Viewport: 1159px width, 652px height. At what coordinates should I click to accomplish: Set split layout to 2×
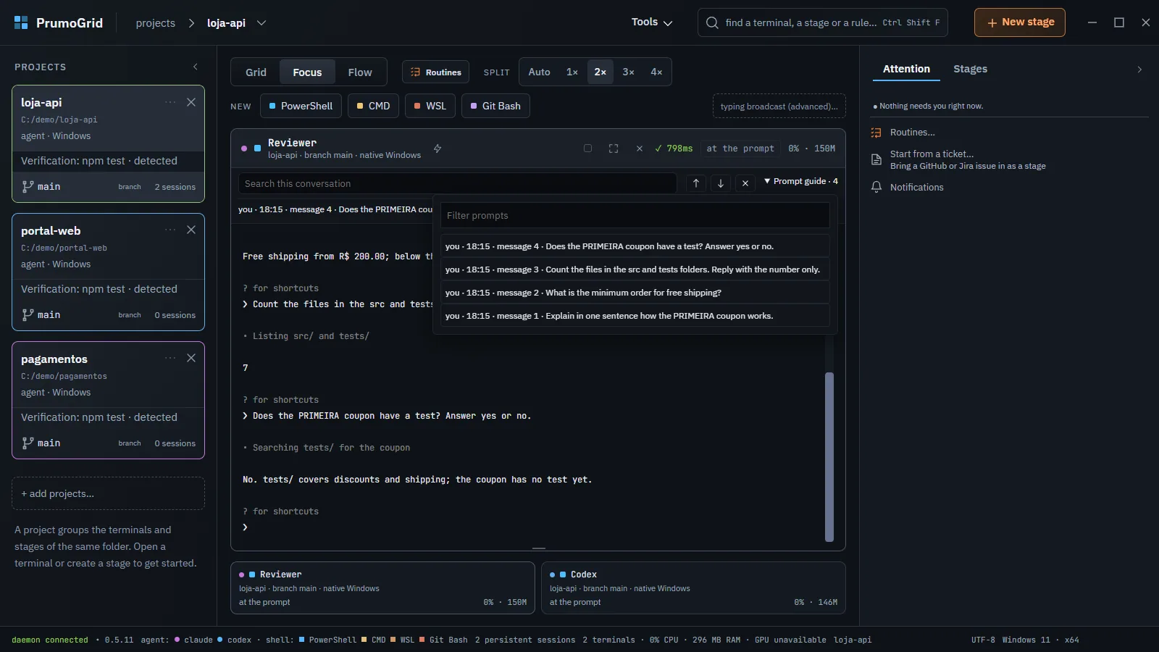click(601, 72)
